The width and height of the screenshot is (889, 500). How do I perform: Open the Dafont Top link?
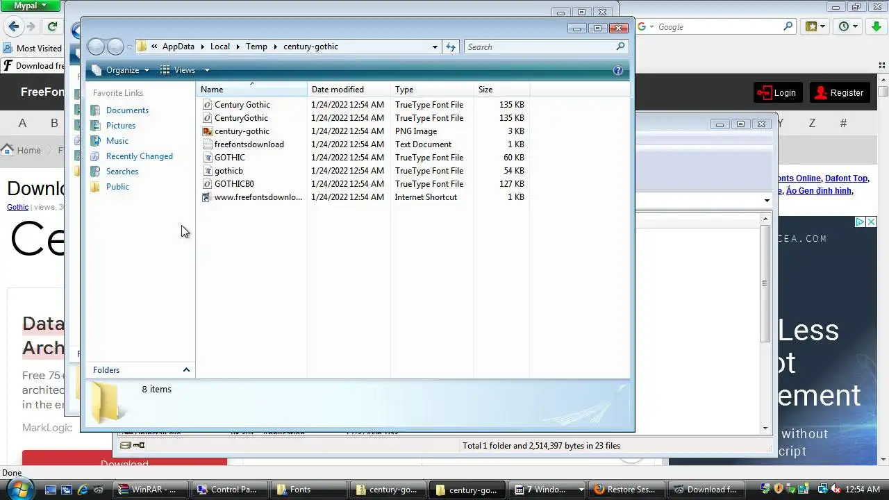click(x=846, y=178)
